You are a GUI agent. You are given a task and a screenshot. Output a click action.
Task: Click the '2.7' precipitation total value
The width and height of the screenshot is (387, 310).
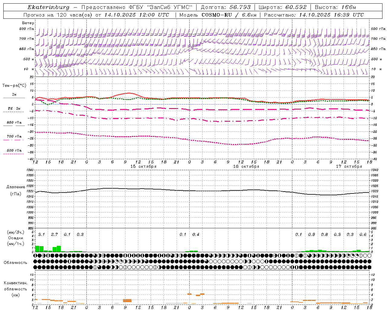[x=54, y=235]
